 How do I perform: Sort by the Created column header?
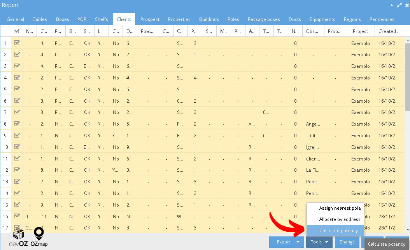390,31
